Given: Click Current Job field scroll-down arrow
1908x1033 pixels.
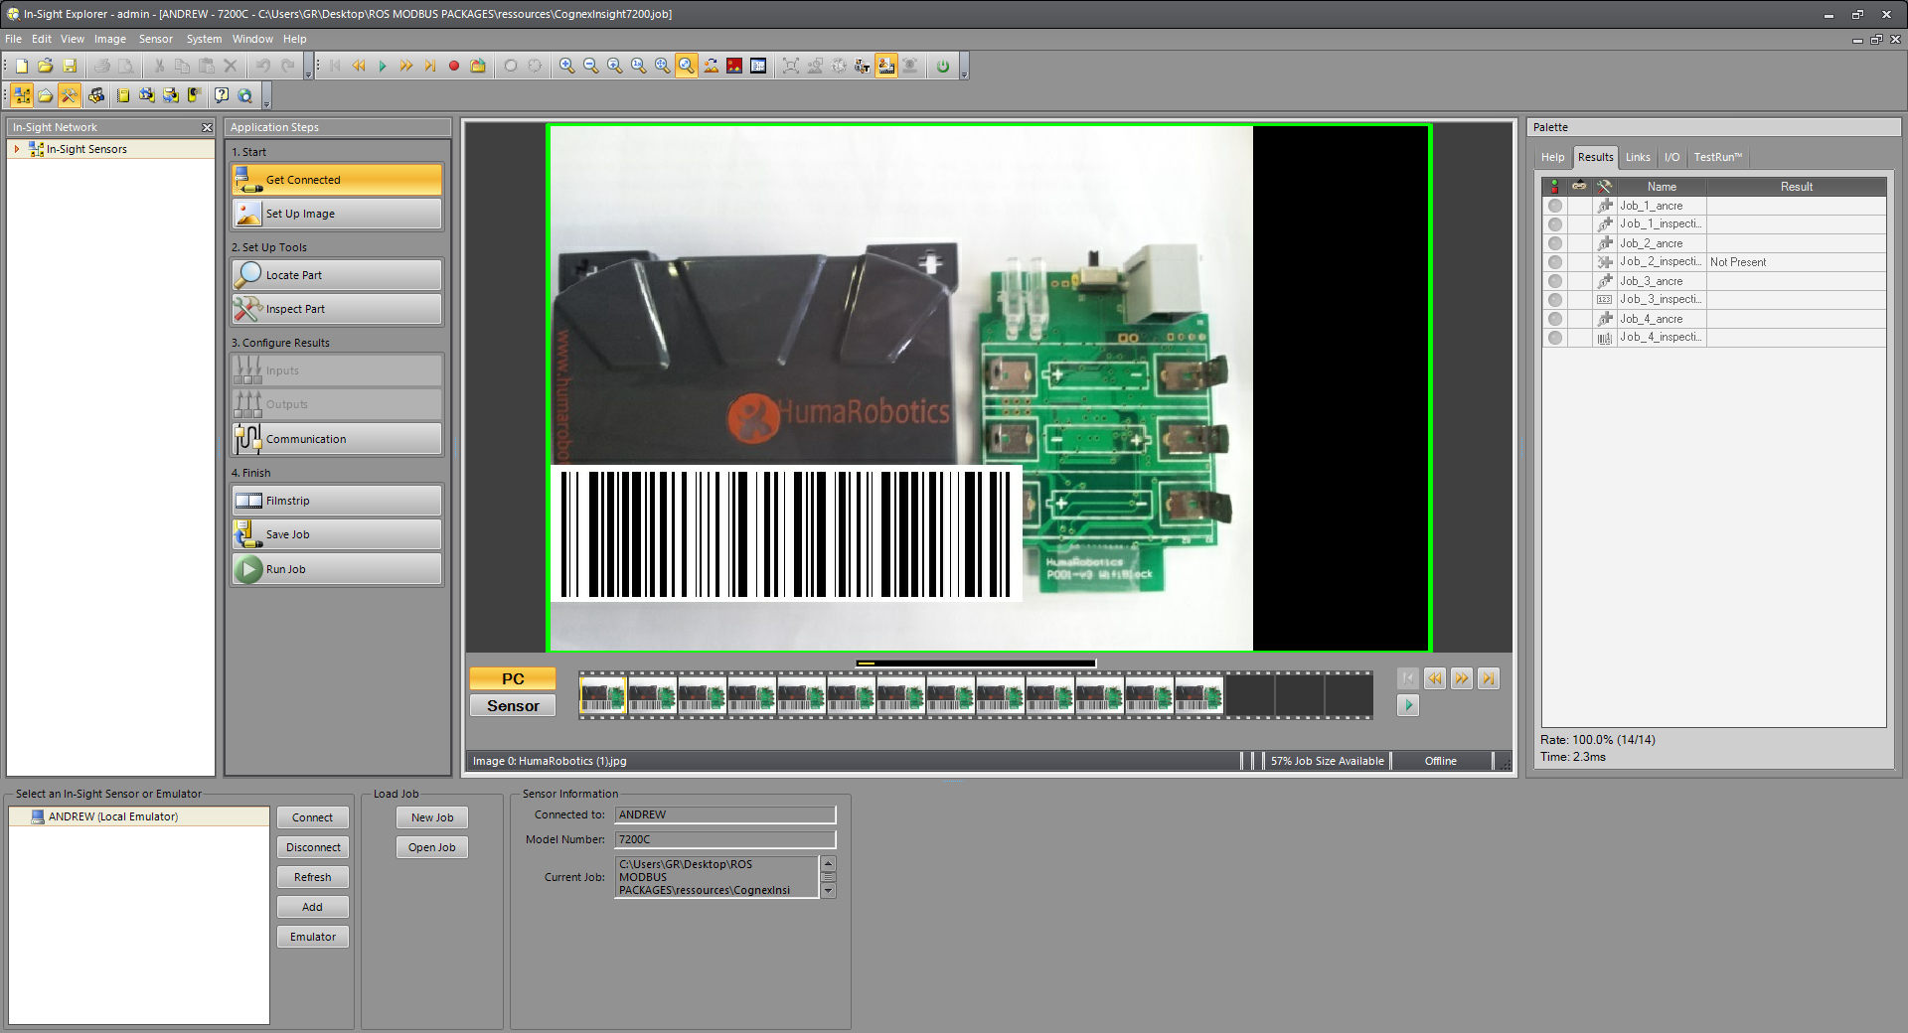Looking at the screenshot, I should [x=829, y=891].
